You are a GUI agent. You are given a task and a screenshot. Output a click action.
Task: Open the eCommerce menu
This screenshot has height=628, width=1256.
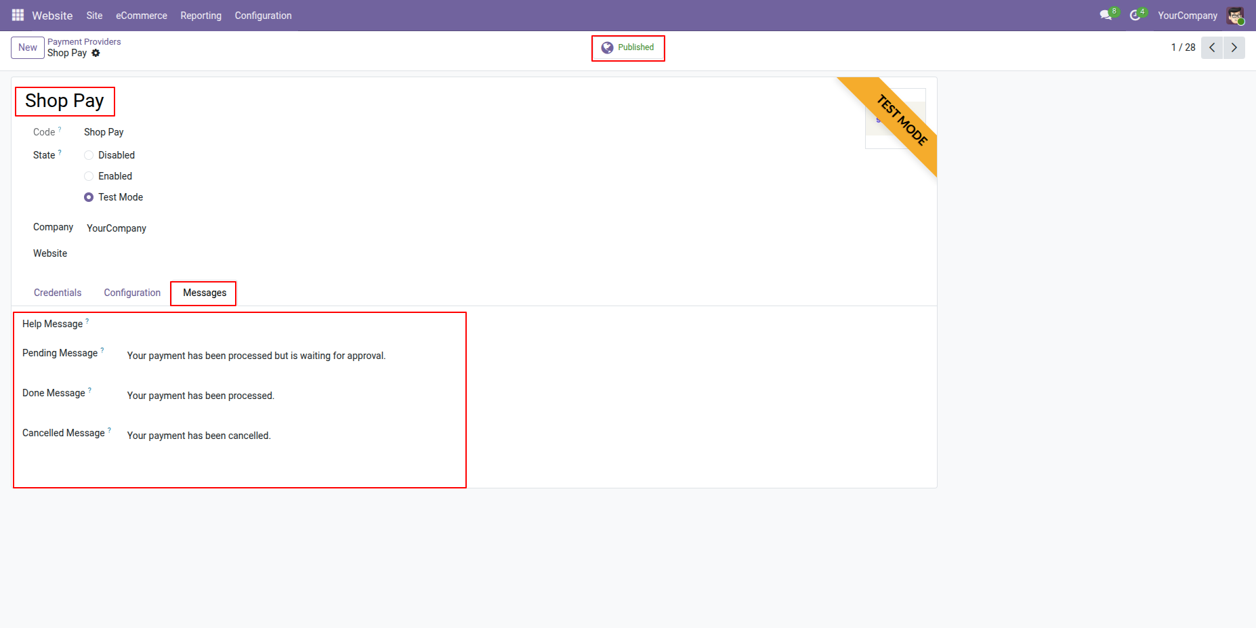[142, 16]
